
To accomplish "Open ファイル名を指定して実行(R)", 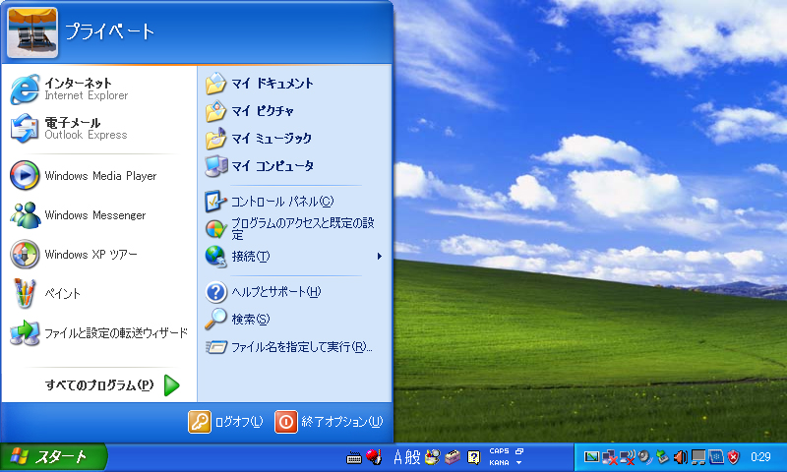I will (294, 346).
